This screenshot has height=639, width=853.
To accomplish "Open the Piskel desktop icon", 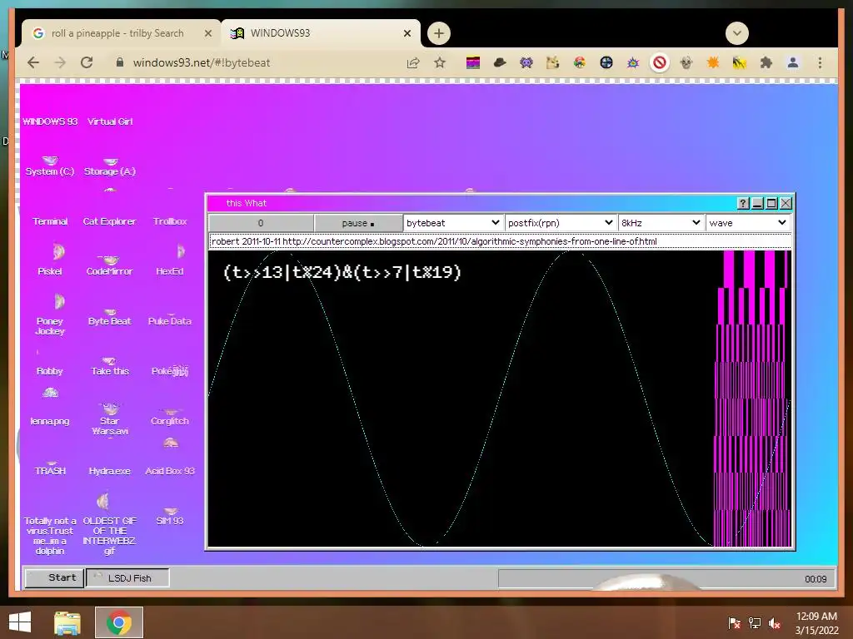I will [50, 260].
